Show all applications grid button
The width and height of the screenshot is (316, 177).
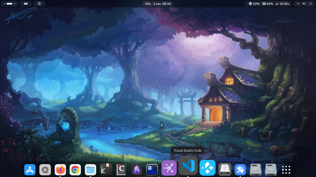(x=286, y=169)
